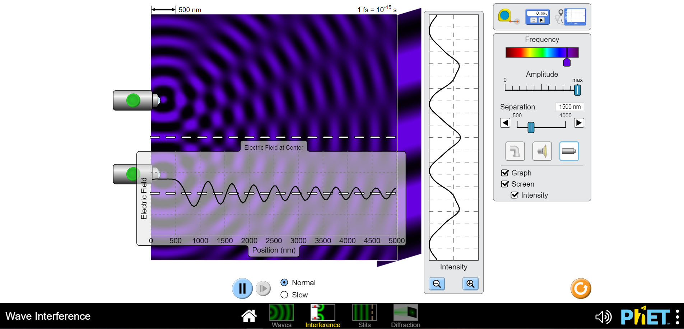Select the speaker sound wave source
Screen dimensions: 684x329
(542, 151)
